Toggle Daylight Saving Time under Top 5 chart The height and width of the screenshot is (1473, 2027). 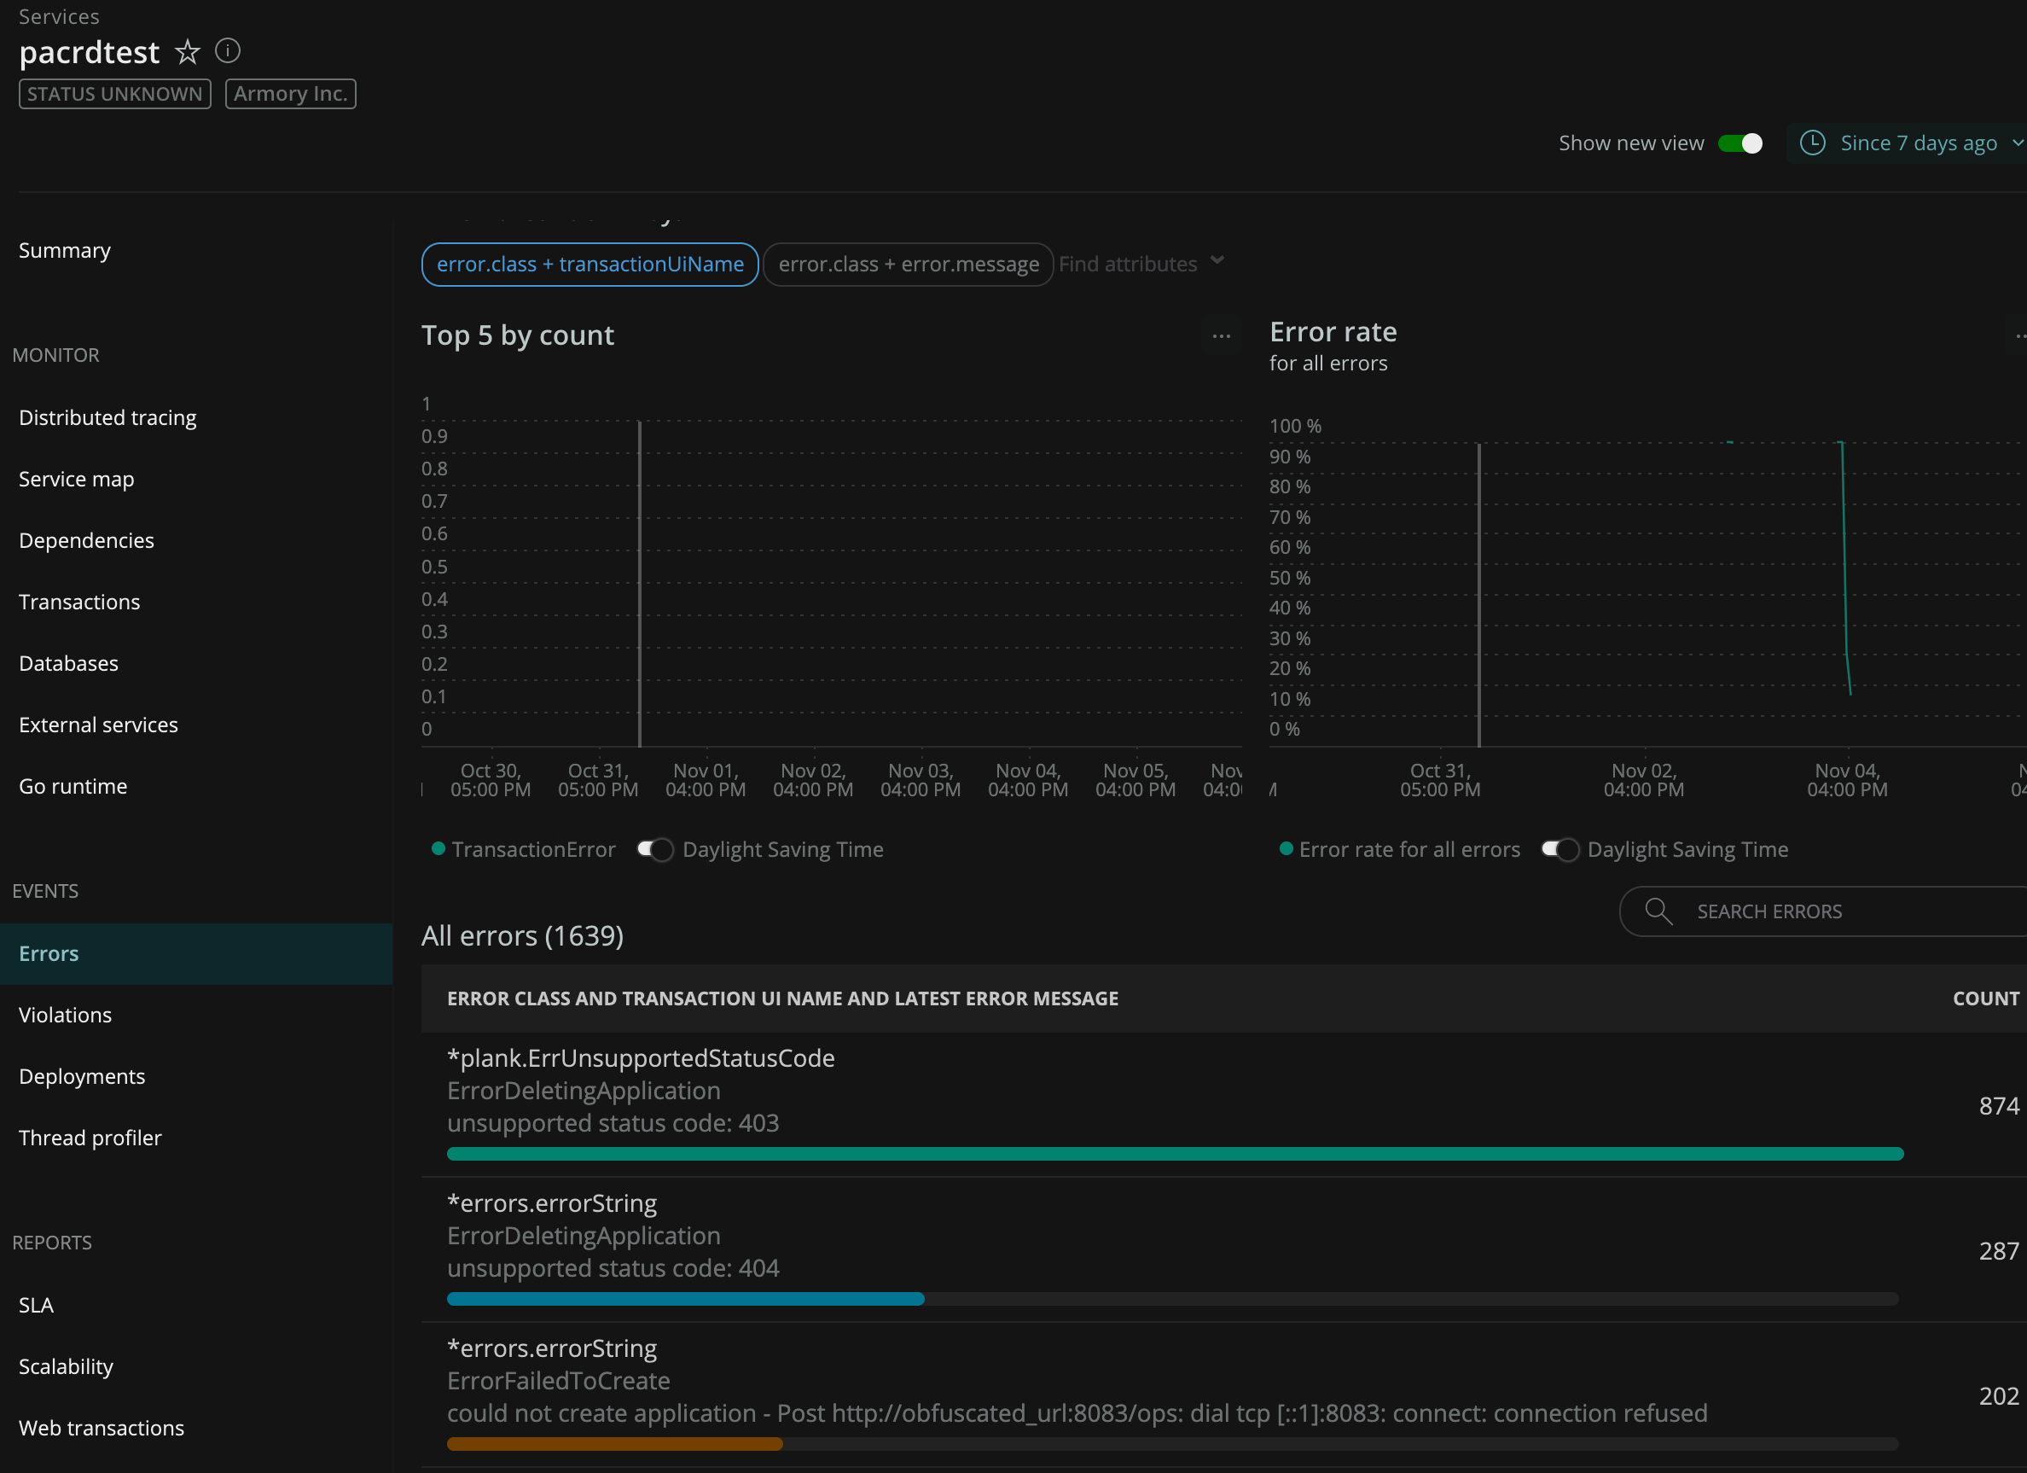pyautogui.click(x=655, y=849)
